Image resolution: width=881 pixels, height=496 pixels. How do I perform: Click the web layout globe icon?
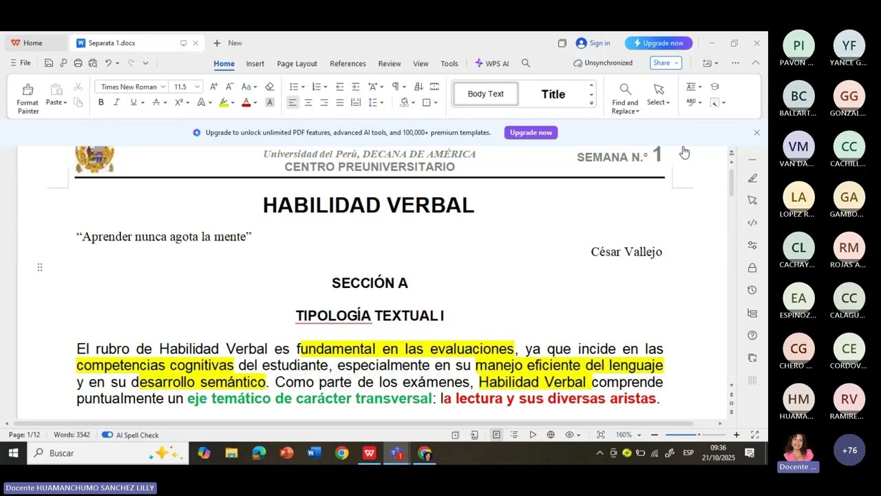point(551,435)
